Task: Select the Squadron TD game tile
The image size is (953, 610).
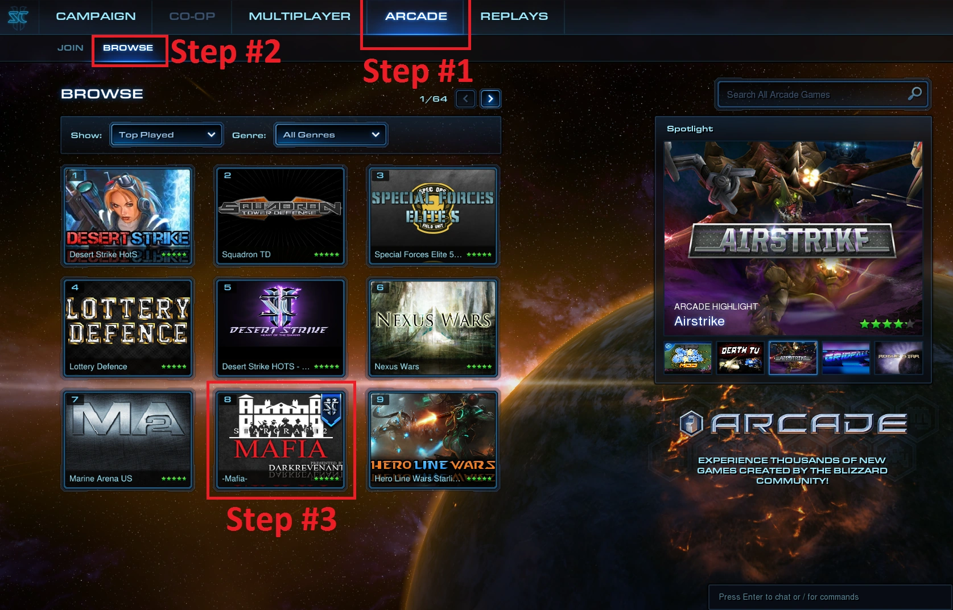Action: (x=280, y=216)
